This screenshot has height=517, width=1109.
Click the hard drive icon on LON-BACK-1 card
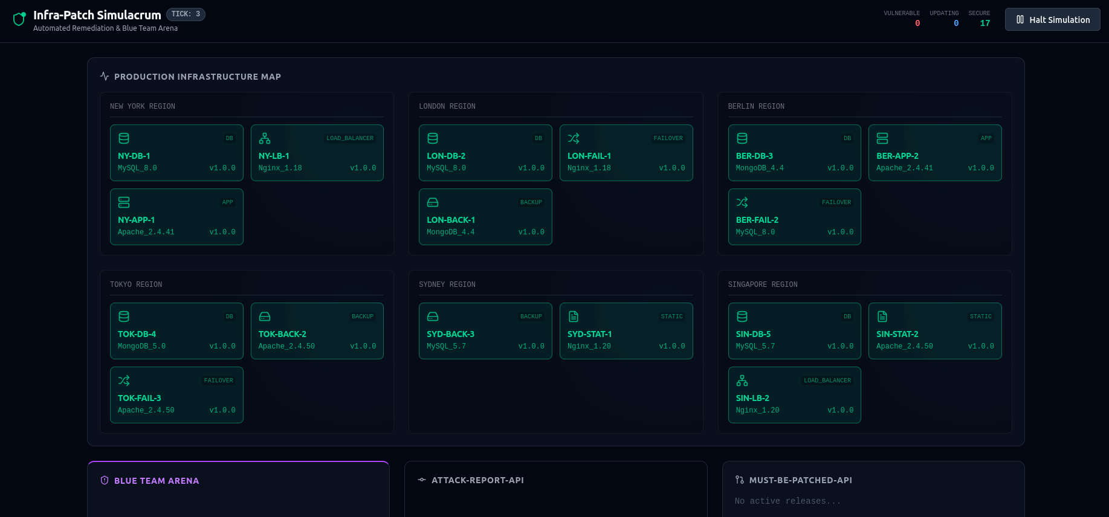(433, 202)
